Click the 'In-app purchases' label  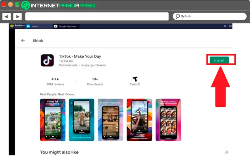[x=93, y=65]
